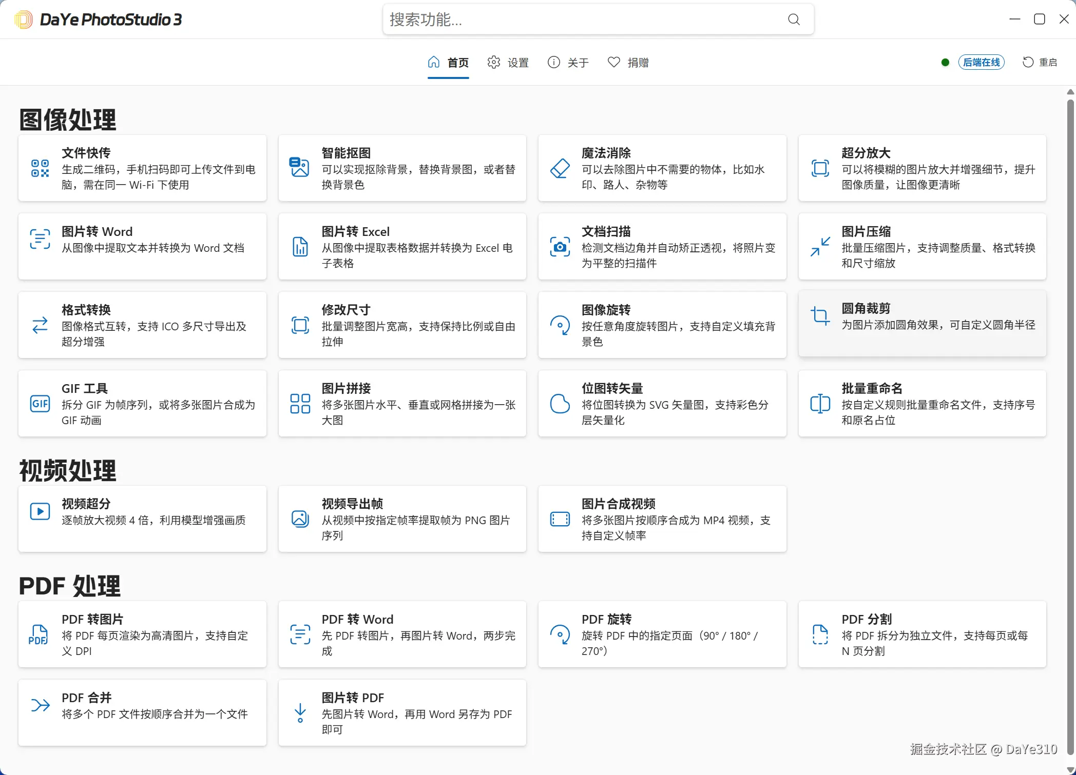This screenshot has height=775, width=1076.
Task: Open the 格式转换 card title
Action: (86, 310)
